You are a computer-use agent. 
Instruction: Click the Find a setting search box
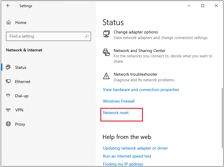[x=49, y=36]
